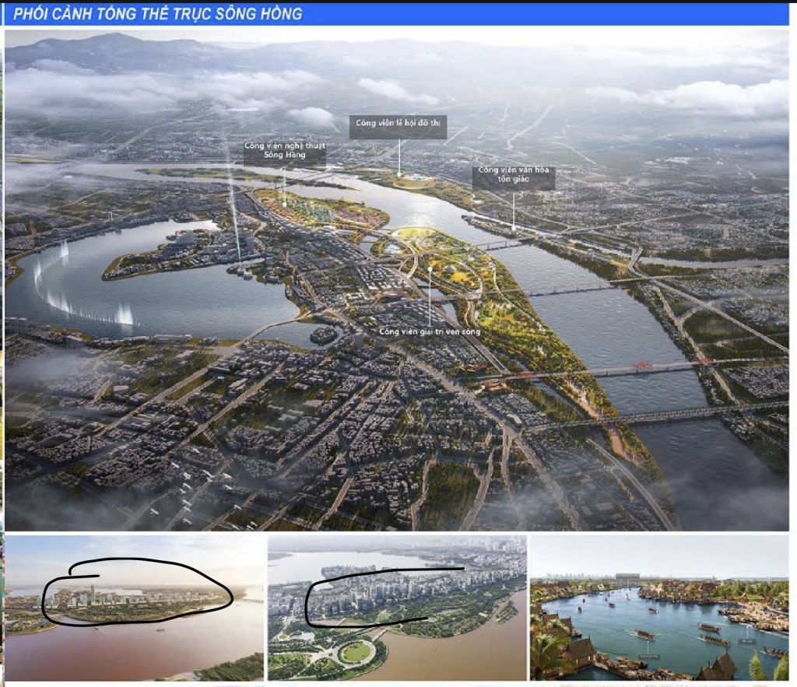Open the sunset river skyline thumbnail
Image resolution: width=797 pixels, height=687 pixels.
pyautogui.click(x=134, y=608)
